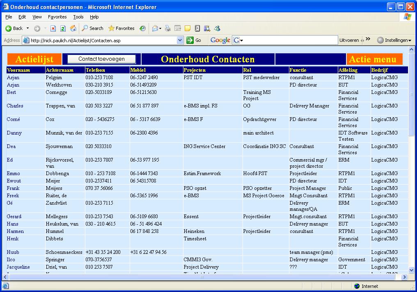This screenshot has width=417, height=292.
Task: Click the Edit page toolbar icon
Action: (x=178, y=28)
